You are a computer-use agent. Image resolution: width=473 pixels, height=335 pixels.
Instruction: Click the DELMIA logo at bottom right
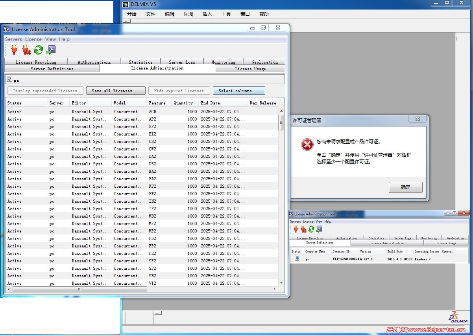pyautogui.click(x=458, y=318)
